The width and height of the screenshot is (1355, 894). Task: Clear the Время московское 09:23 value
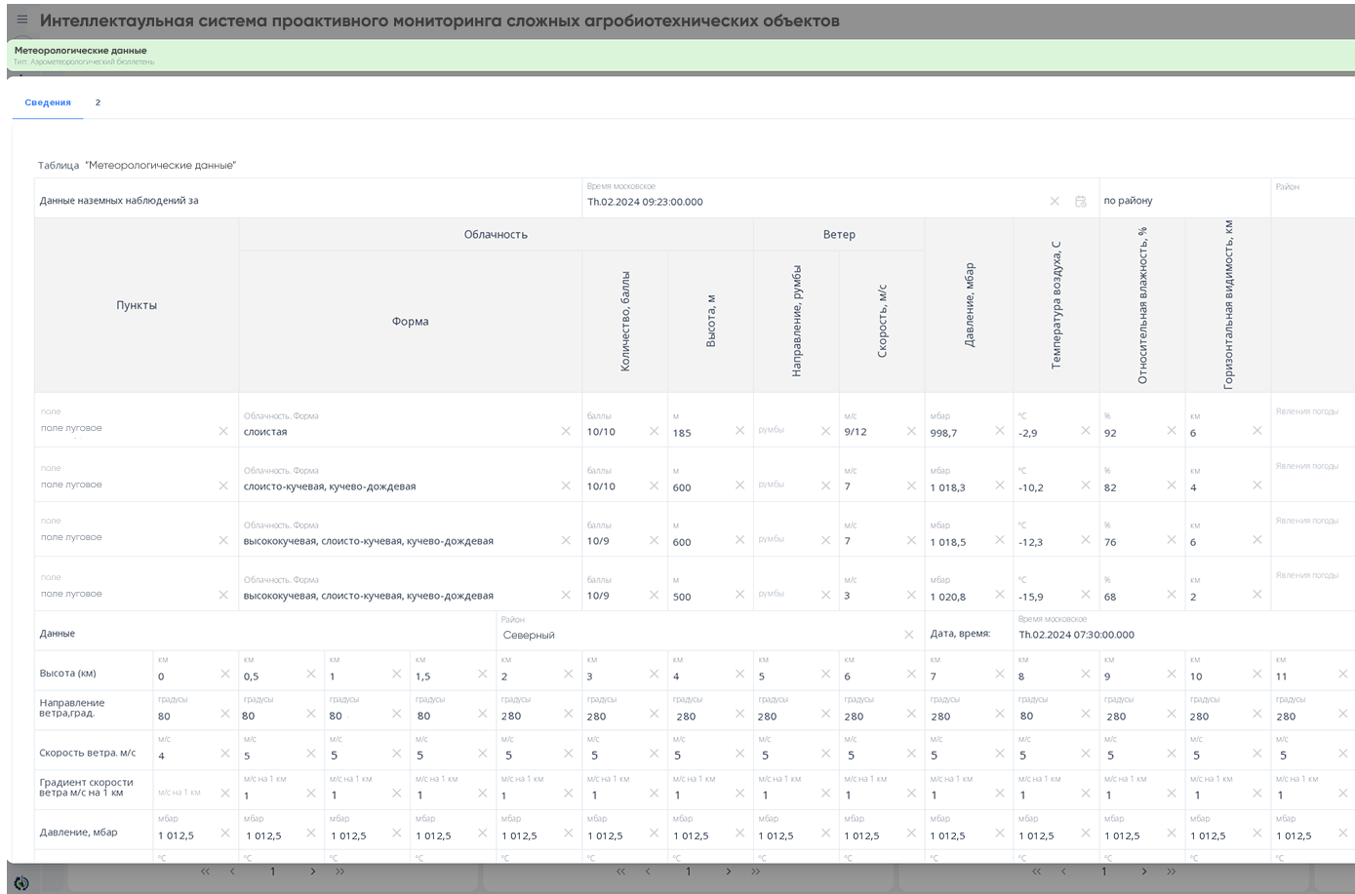pos(1055,201)
